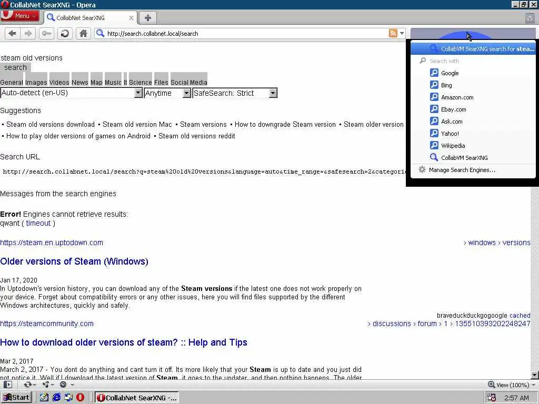
Task: Open Opera Unite icon in status bar
Action: point(47,385)
